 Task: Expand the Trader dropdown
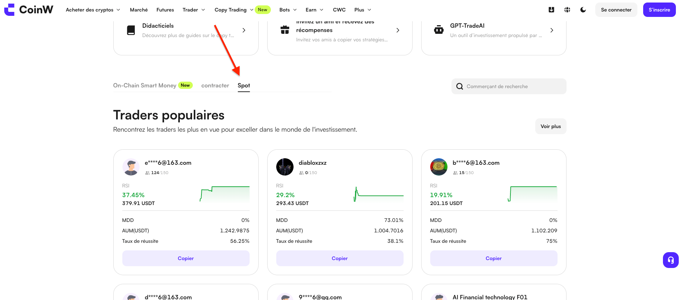click(x=194, y=10)
